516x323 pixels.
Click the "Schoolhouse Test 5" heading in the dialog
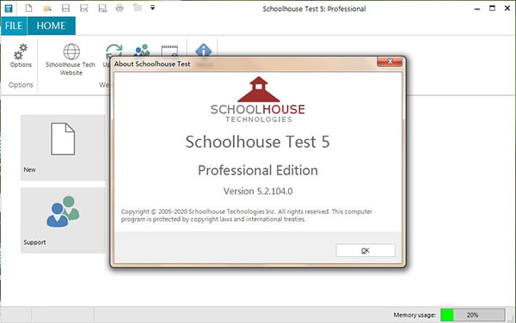click(258, 142)
